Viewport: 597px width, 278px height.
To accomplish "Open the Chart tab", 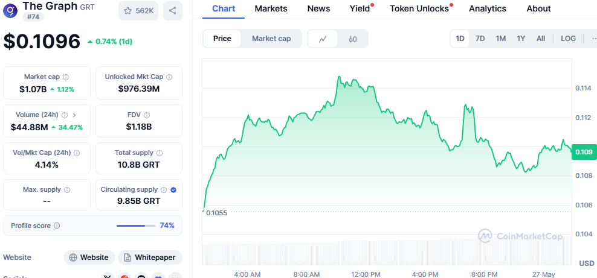I will (x=224, y=8).
